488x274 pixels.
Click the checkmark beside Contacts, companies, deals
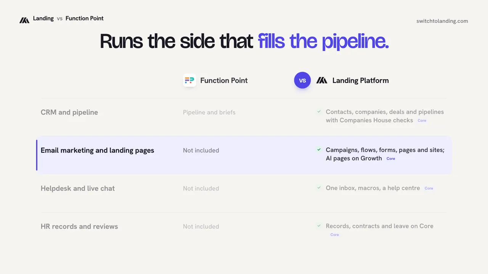pos(319,112)
